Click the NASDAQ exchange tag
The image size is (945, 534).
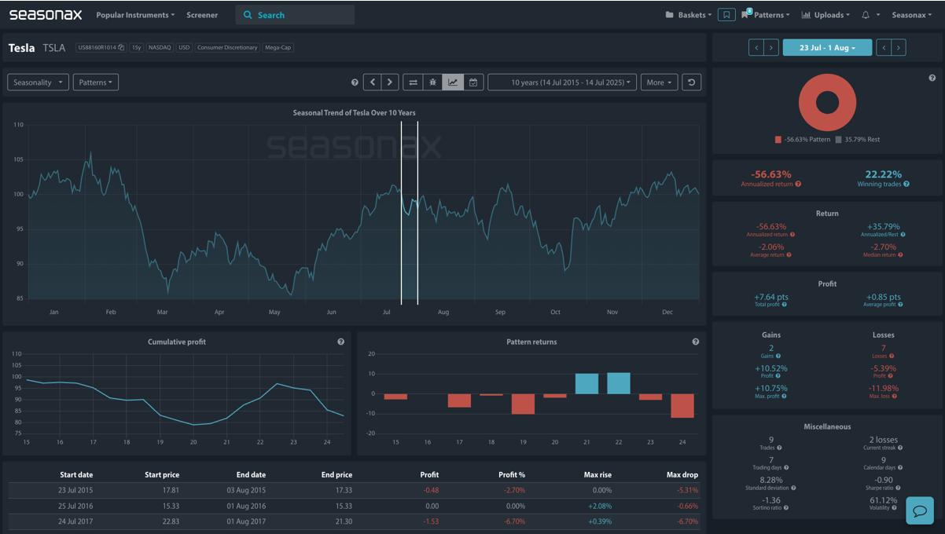(x=160, y=48)
